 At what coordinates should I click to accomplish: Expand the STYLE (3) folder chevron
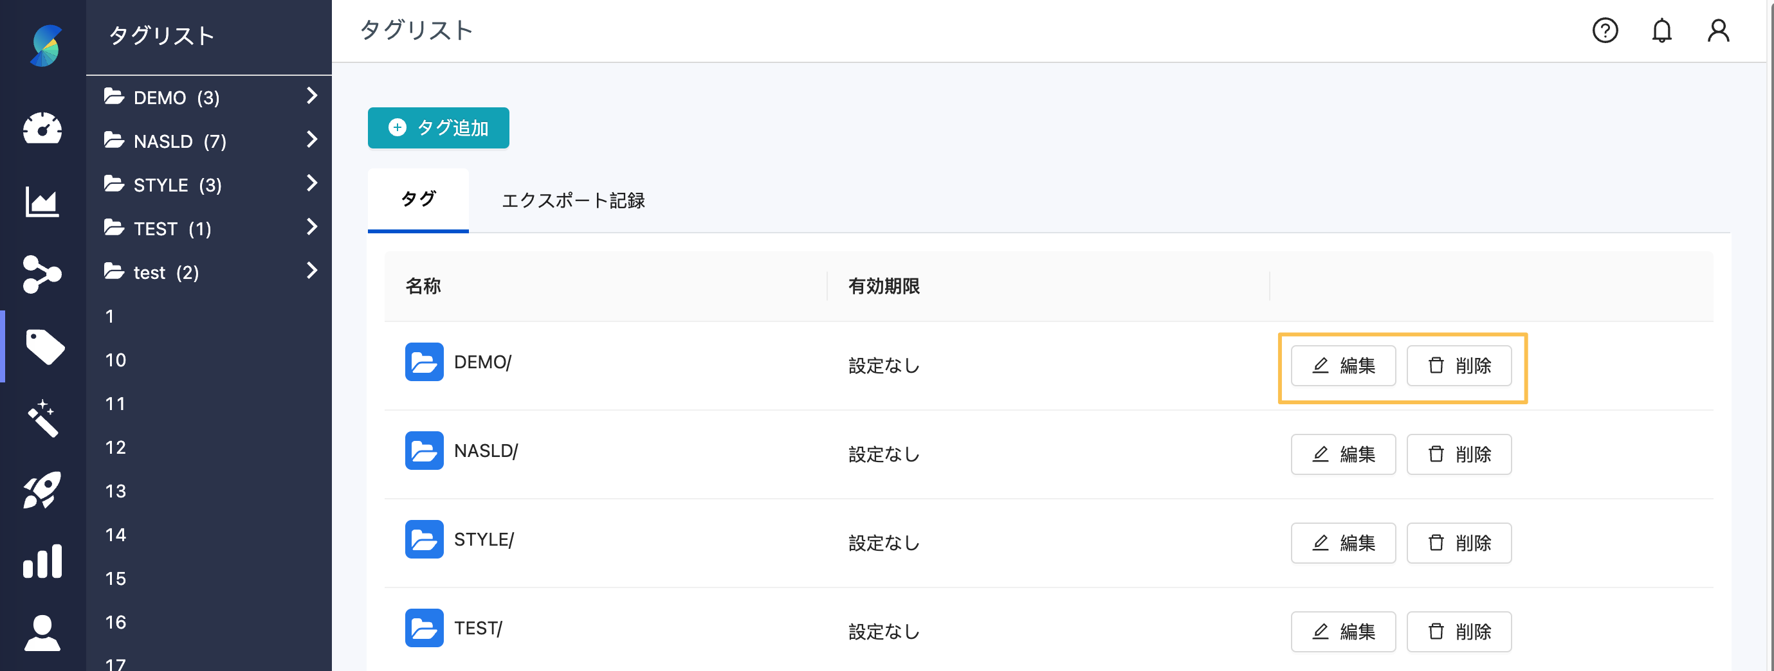[x=312, y=183]
